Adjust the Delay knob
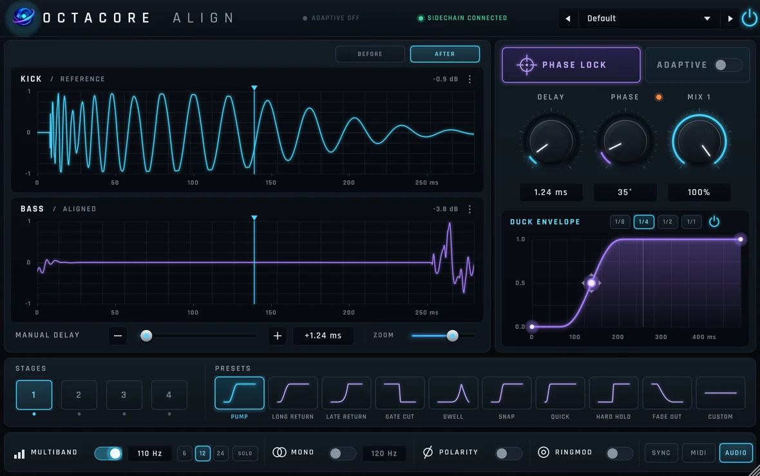Screen dimensions: 760x476 (551, 142)
